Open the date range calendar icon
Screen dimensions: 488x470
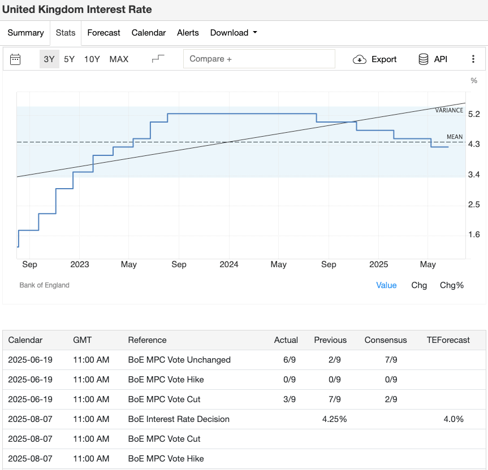coord(15,59)
